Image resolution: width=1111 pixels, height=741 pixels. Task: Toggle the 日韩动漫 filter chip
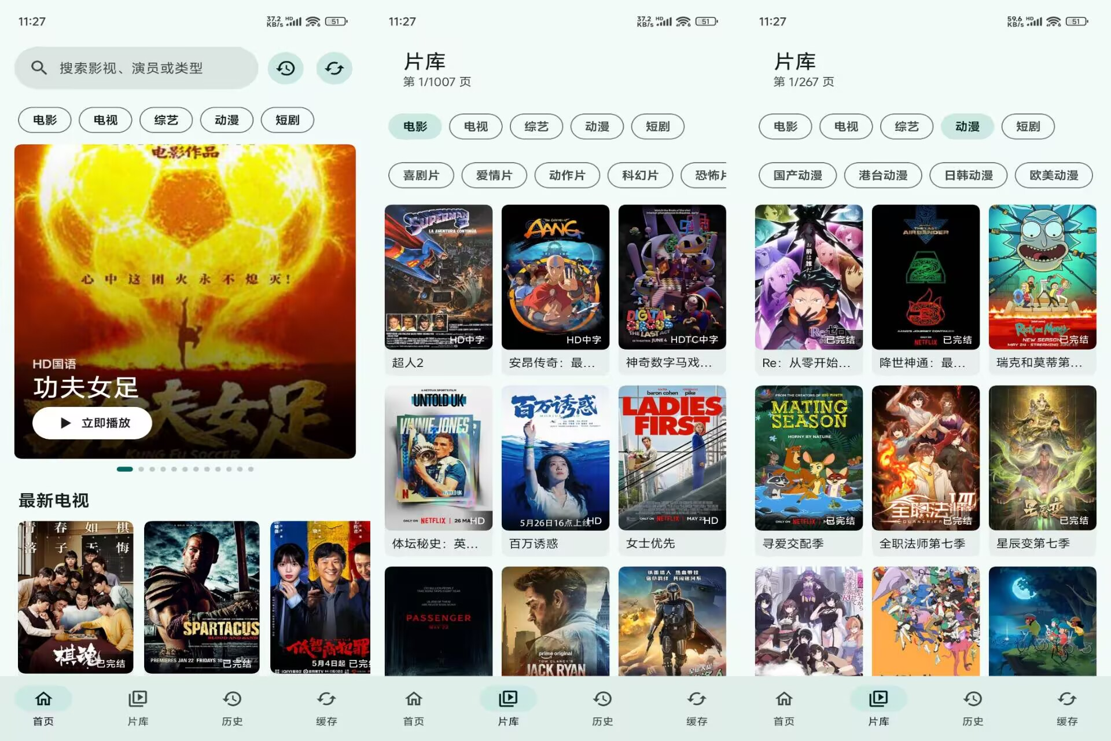point(968,175)
